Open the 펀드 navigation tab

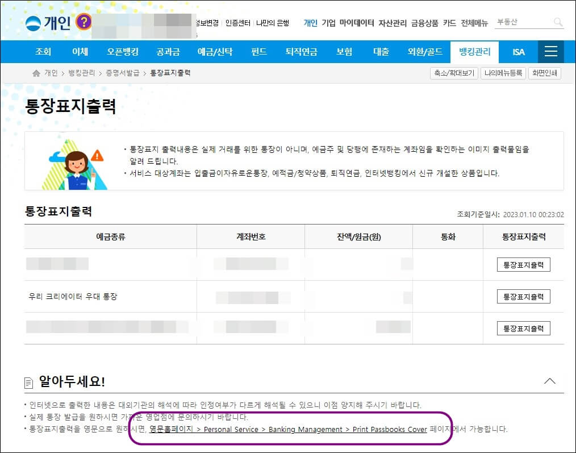click(x=258, y=51)
